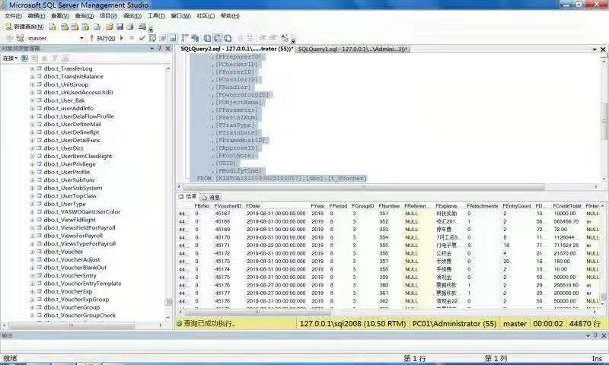Select the dbo.t_VoucherAdjust table

click(x=72, y=259)
